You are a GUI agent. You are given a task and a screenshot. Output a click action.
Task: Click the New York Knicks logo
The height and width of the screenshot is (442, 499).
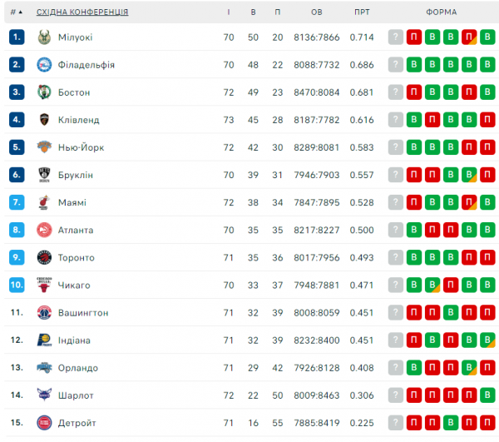pyautogui.click(x=44, y=147)
